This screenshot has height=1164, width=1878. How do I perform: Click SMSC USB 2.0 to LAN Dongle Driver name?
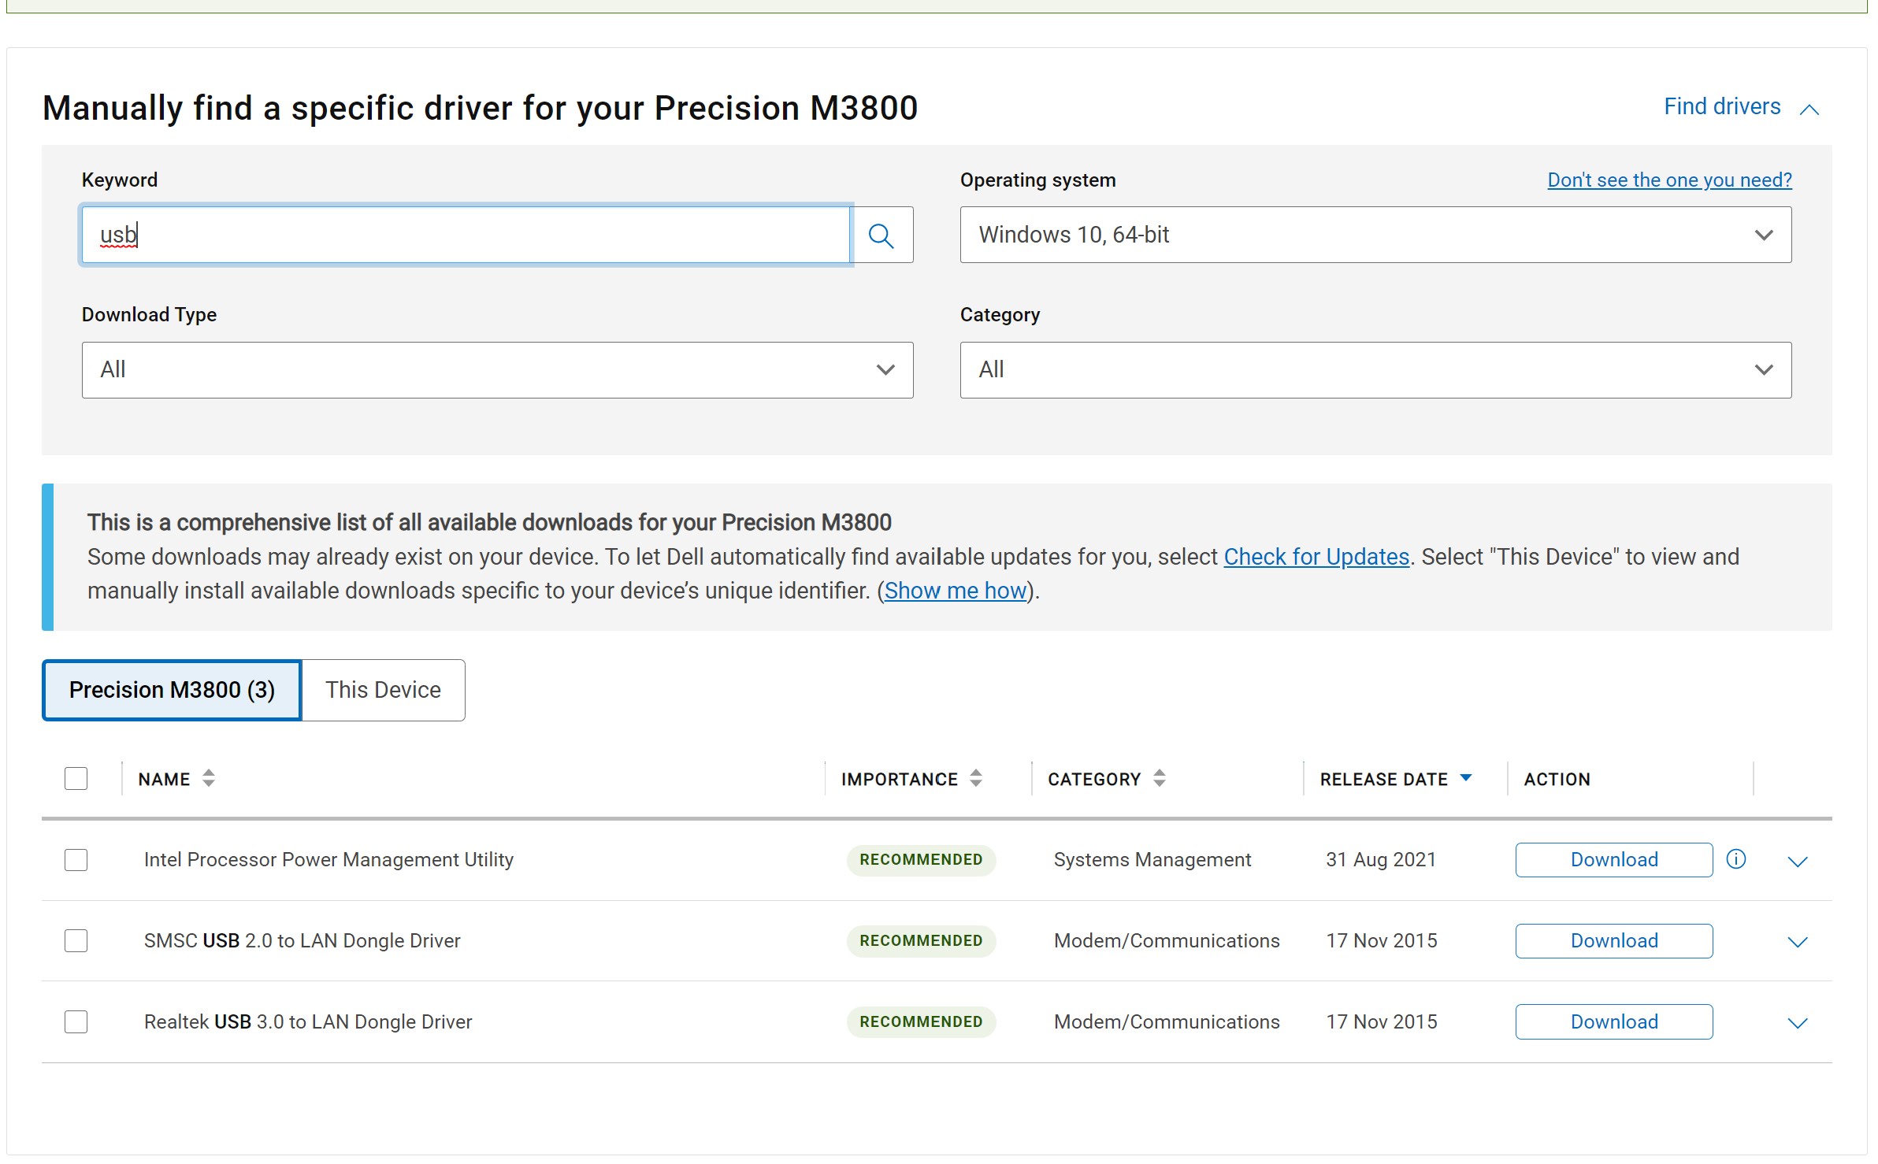[x=302, y=941]
